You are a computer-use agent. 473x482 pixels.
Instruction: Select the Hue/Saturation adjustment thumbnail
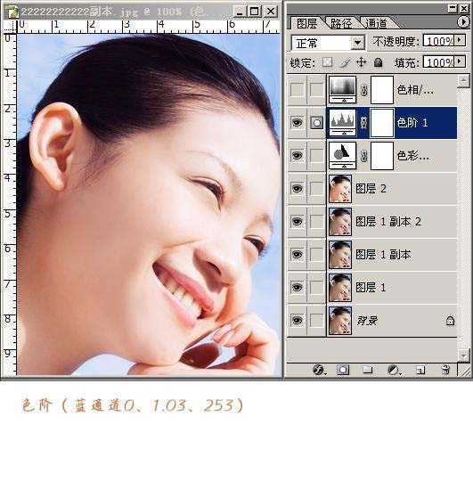(342, 89)
